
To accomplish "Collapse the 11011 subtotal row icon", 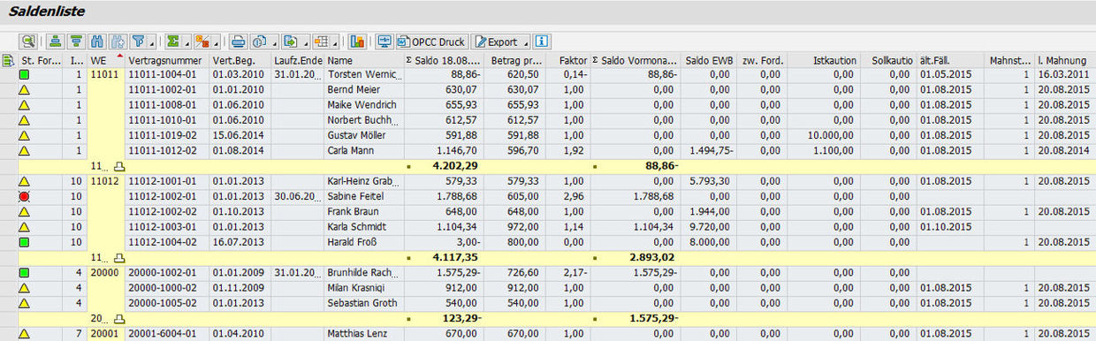I will [x=119, y=165].
